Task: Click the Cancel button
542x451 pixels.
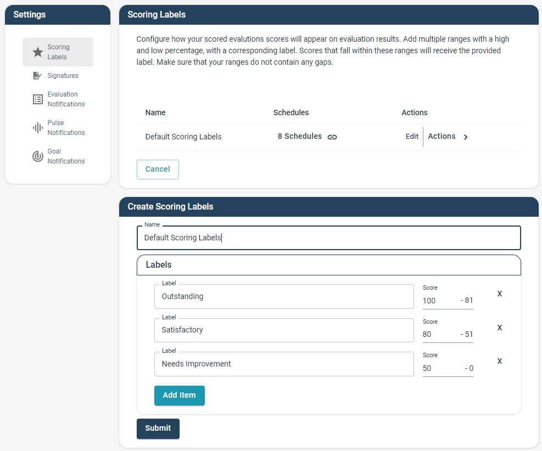Action: coord(158,170)
